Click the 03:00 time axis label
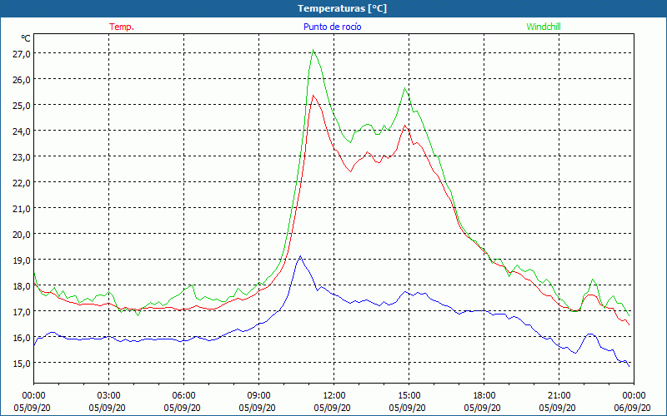667x416 pixels. (x=109, y=395)
